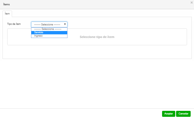The image size is (194, 117).
Task: Click the Tipo de ítem dropdown arrow
Action: point(65,24)
